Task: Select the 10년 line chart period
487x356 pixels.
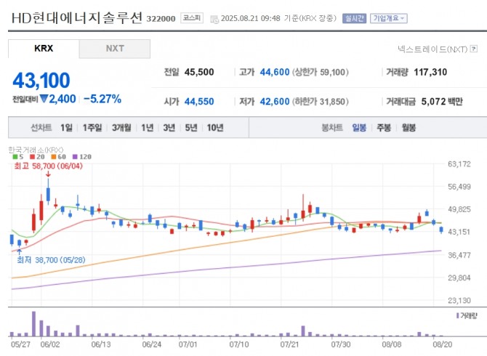Action: [215, 128]
